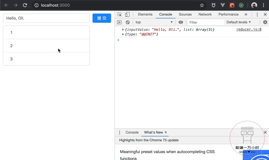The height and width of the screenshot is (160, 269).
Task: Open the drawer three-dot menu
Action: (x=120, y=132)
